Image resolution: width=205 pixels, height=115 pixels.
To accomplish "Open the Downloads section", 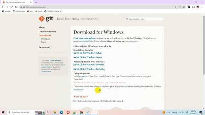I will coord(45,35).
